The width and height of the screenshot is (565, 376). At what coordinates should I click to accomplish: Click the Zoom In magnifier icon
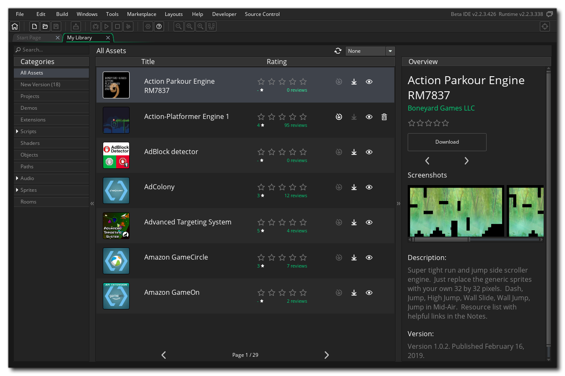click(200, 26)
